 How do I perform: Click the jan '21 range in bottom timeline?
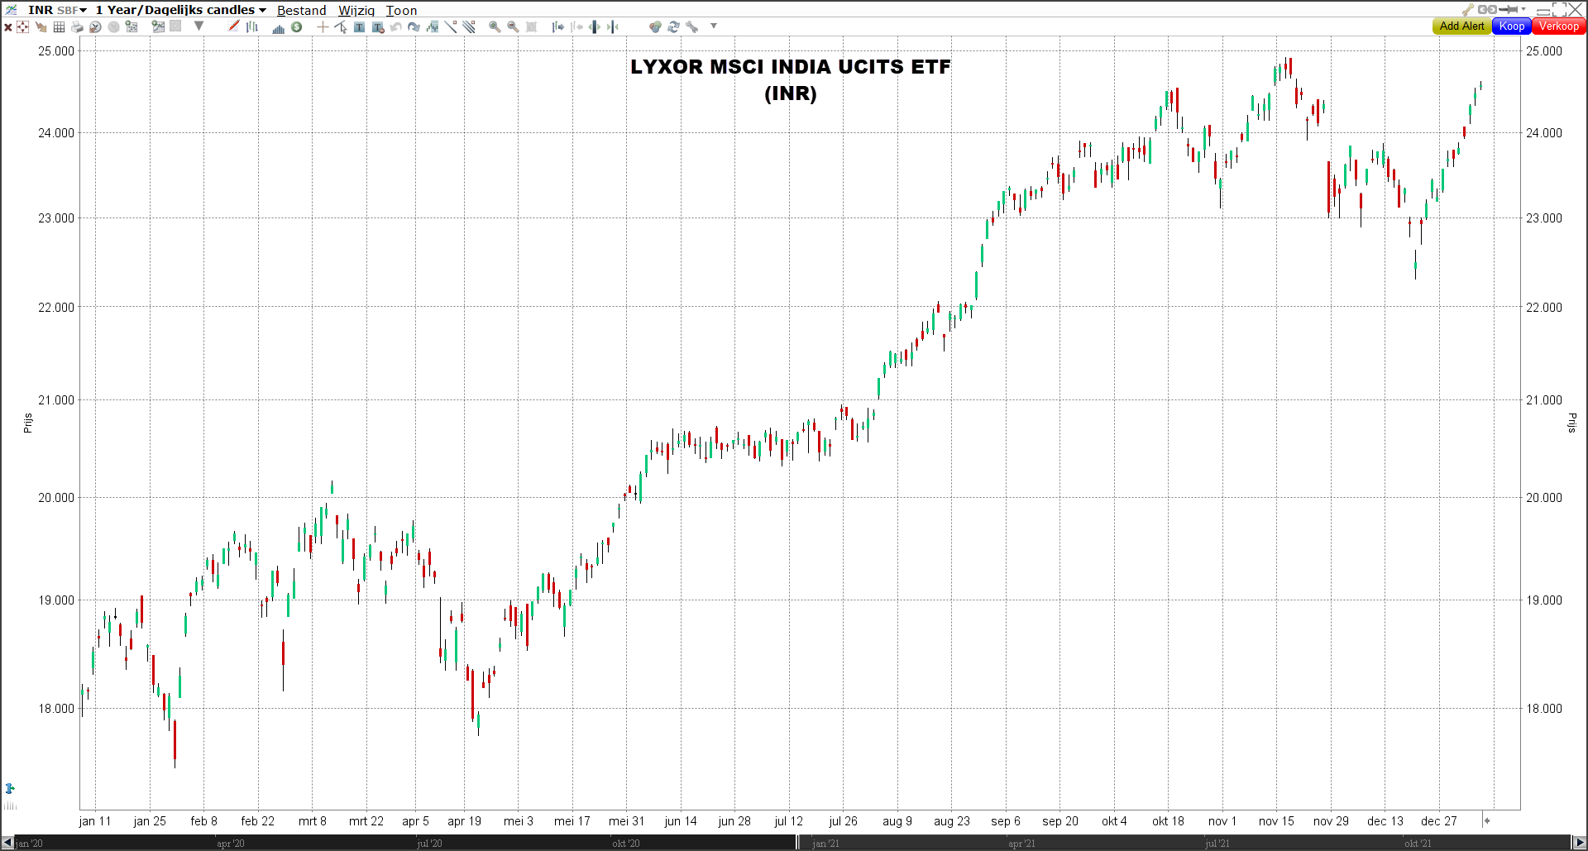(825, 844)
